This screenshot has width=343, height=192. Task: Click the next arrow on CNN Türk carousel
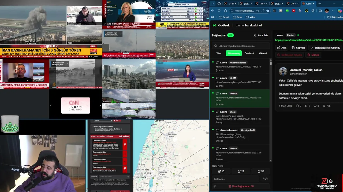(x=100, y=105)
